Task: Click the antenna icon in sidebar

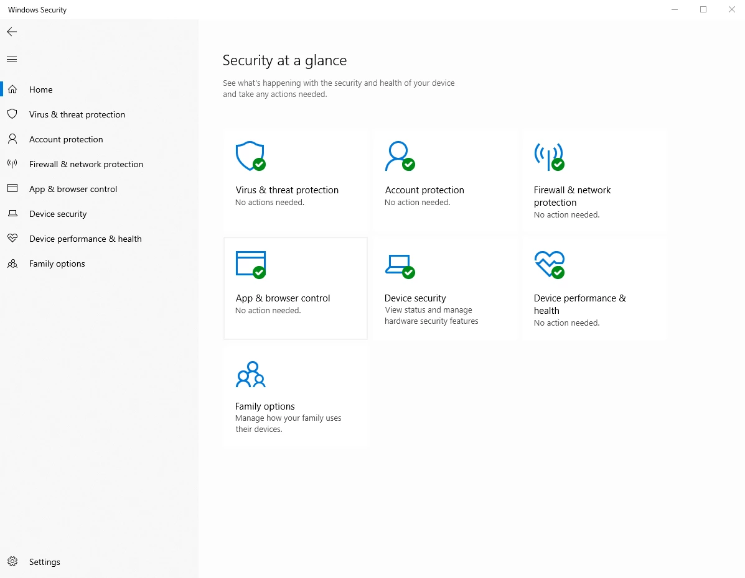Action: coord(12,163)
